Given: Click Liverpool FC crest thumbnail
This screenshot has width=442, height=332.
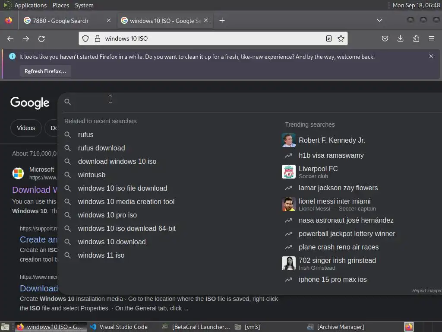Looking at the screenshot, I should coord(289,172).
